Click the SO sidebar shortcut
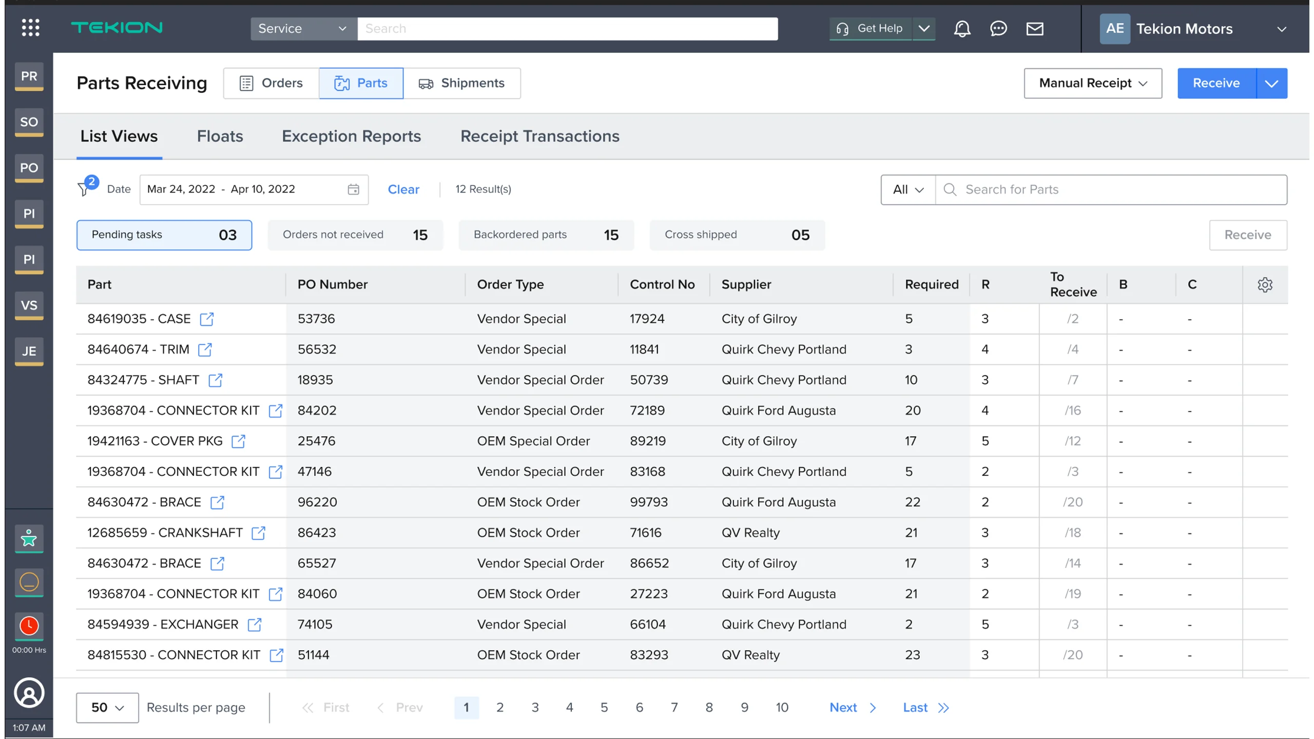The width and height of the screenshot is (1314, 739). click(29, 122)
